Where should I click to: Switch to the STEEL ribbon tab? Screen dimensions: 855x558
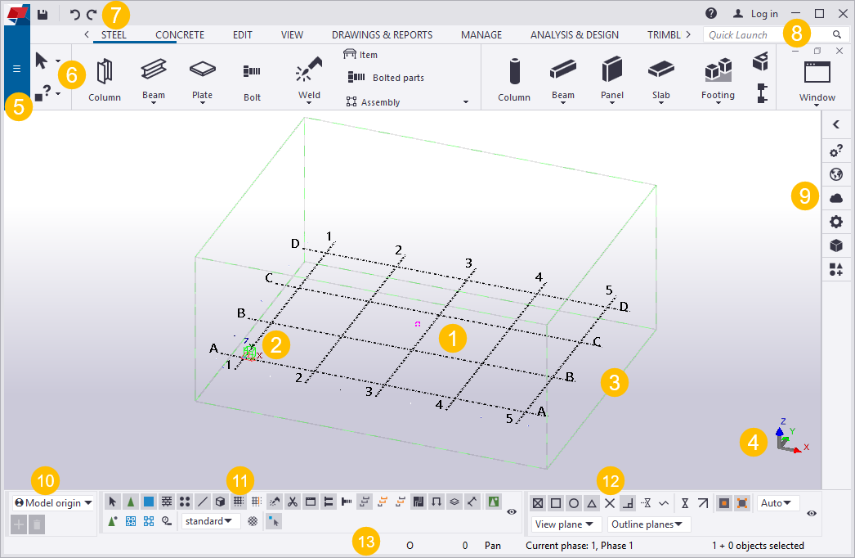pyautogui.click(x=114, y=35)
